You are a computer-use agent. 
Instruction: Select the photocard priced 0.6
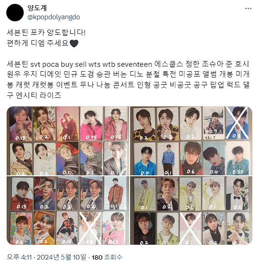[x=191, y=158]
